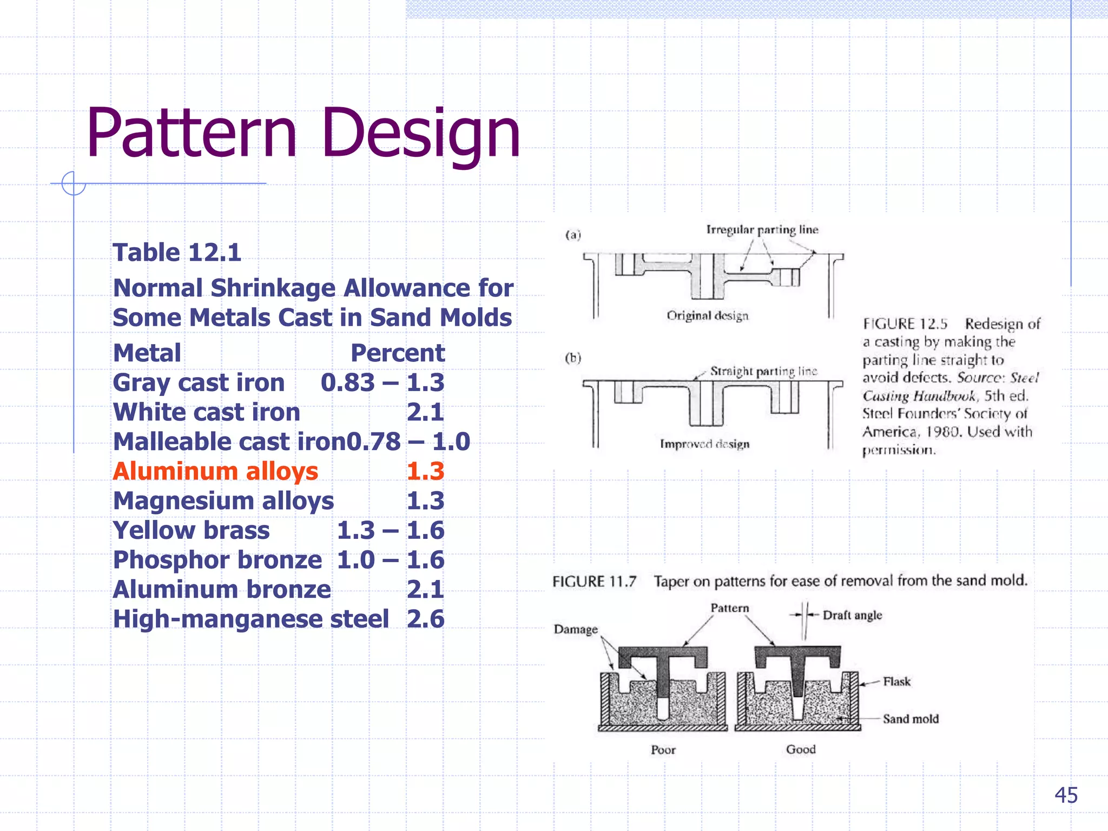Click the red '1.3' aluminum alloys value
Image resolution: width=1108 pixels, height=831 pixels.
(426, 471)
